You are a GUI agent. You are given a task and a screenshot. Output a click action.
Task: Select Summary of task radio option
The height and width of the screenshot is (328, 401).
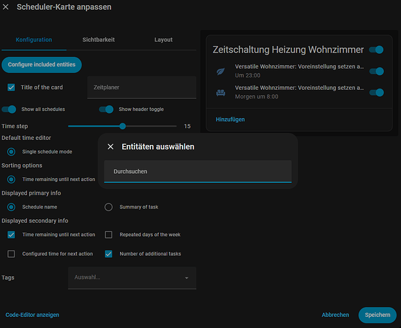coord(109,207)
